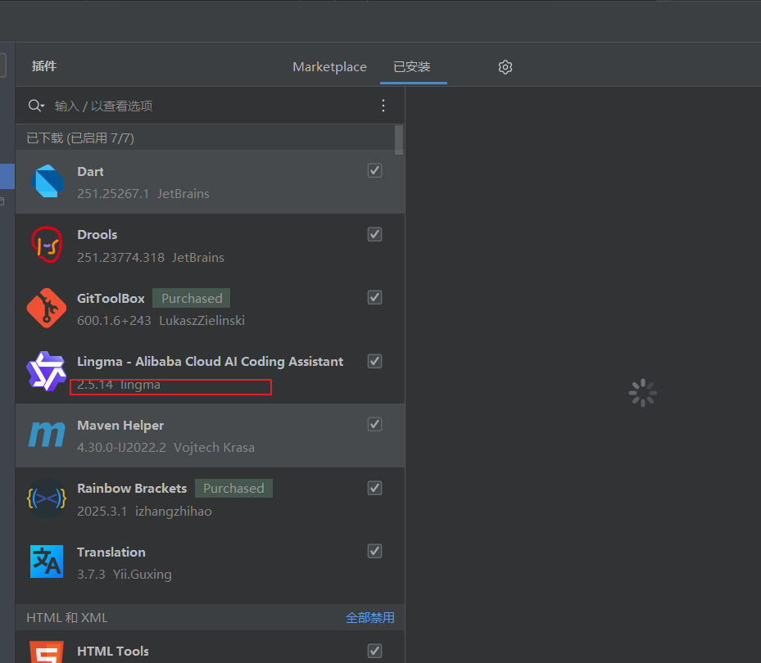This screenshot has width=761, height=663.
Task: Select the HTML Tools plugin name
Action: (x=113, y=652)
